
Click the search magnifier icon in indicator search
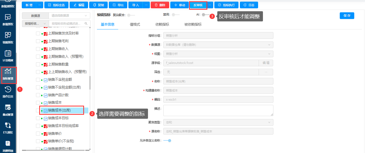(x=86, y=24)
